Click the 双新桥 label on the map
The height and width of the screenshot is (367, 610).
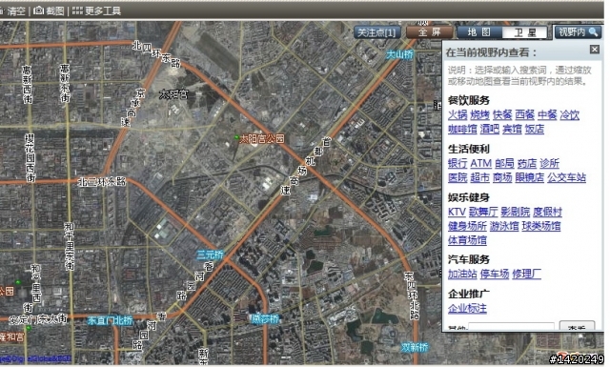coord(416,347)
